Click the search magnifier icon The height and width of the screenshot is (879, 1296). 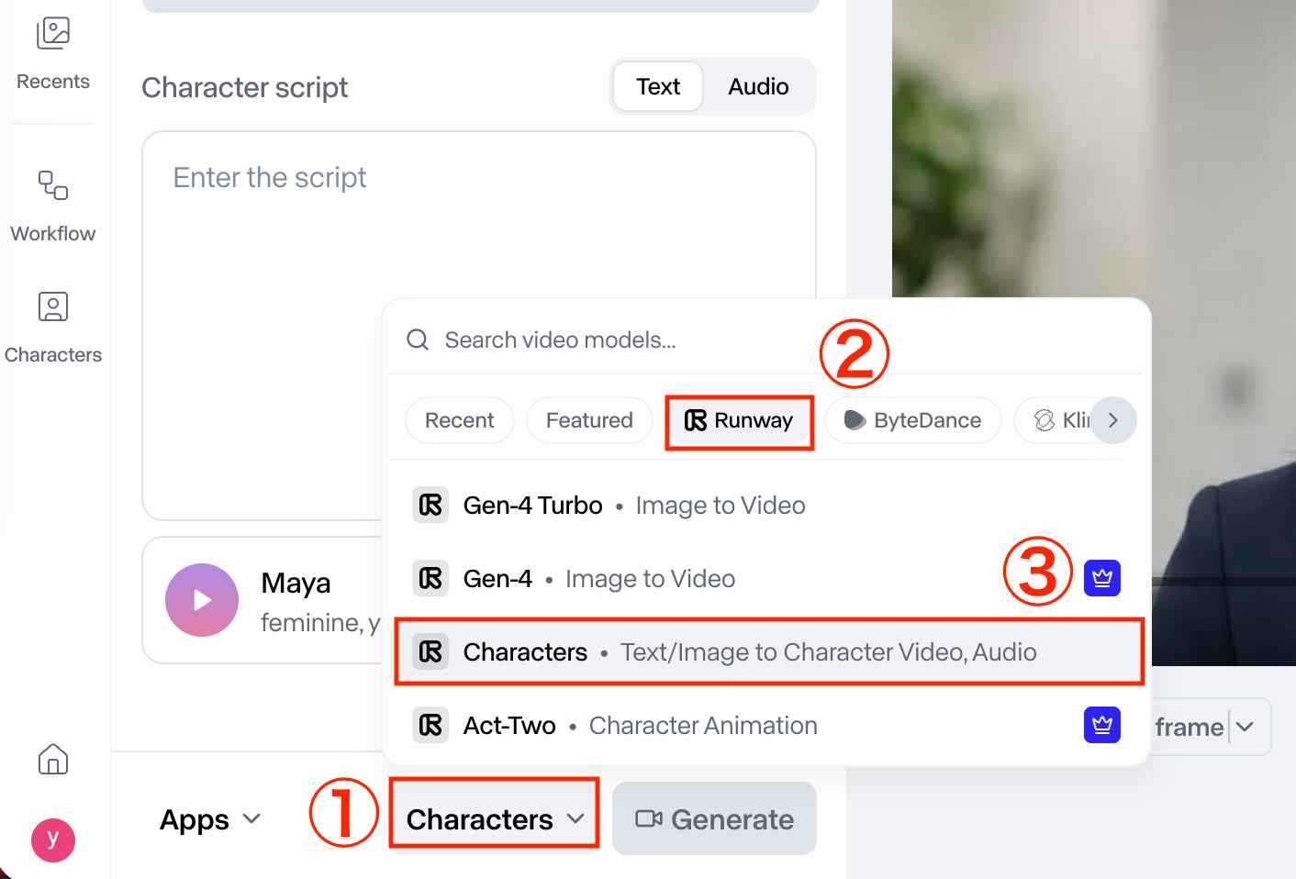[418, 339]
